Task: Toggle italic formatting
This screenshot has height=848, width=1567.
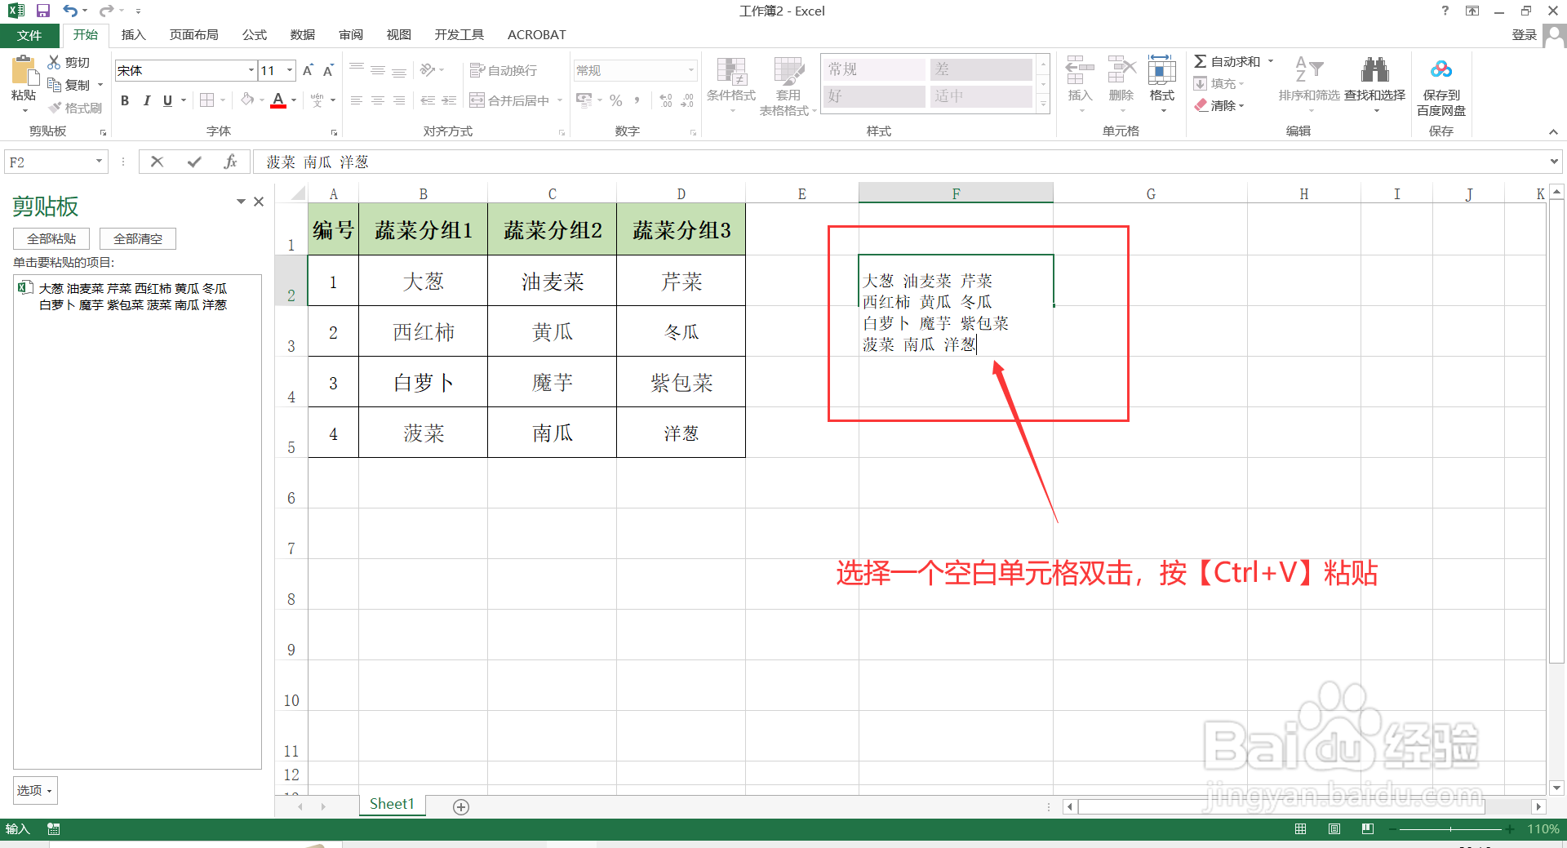Action: (147, 100)
